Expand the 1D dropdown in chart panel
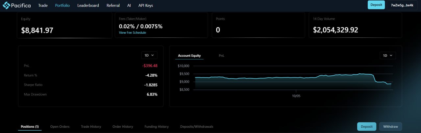Image resolution: width=421 pixels, height=133 pixels. (x=388, y=56)
